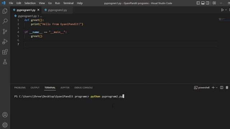Open the Terminal menu
This screenshot has width=230, height=129.
point(68,3)
